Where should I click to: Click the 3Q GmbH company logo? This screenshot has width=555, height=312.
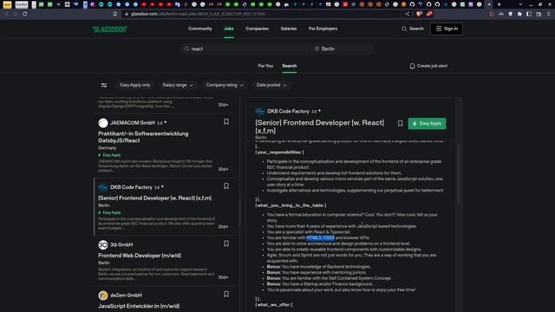pos(103,244)
